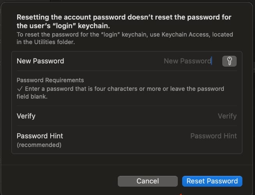Cancel the password reset dialog

point(148,181)
